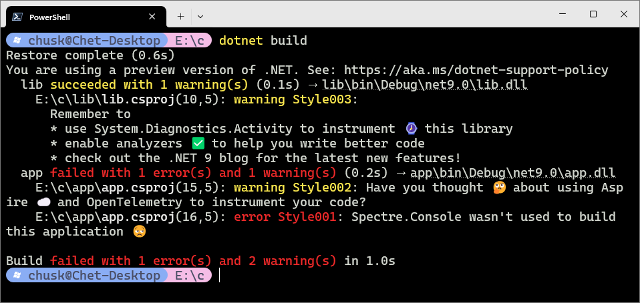Click 'Remember to' line
Image resolution: width=640 pixels, height=303 pixels.
[x=90, y=114]
